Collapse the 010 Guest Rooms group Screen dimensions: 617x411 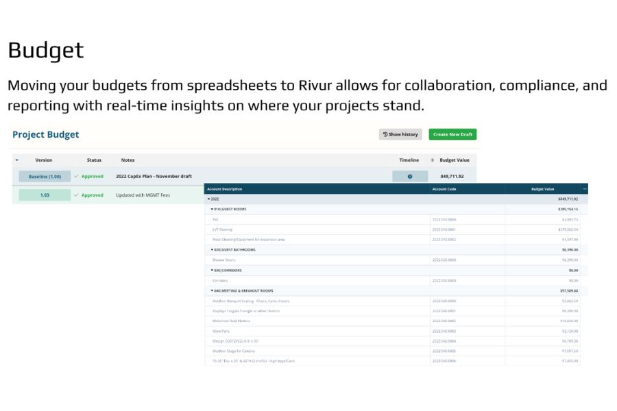tap(212, 209)
